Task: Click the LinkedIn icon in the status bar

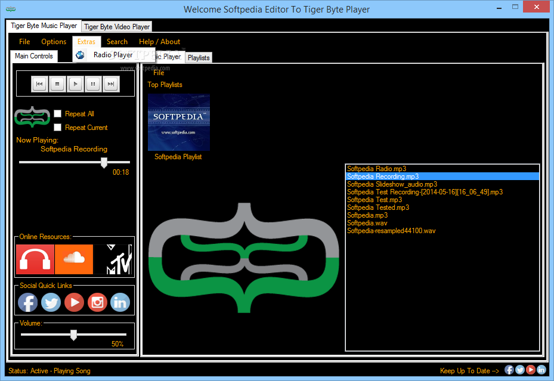Action: 541,370
